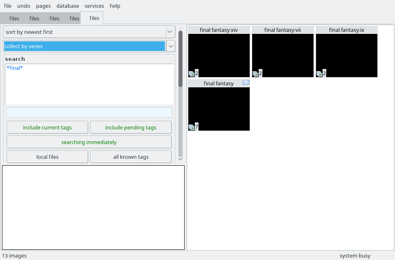Click the collection icon on final fantasy:xiv
Image resolution: width=395 pixels, height=260 pixels.
192,74
